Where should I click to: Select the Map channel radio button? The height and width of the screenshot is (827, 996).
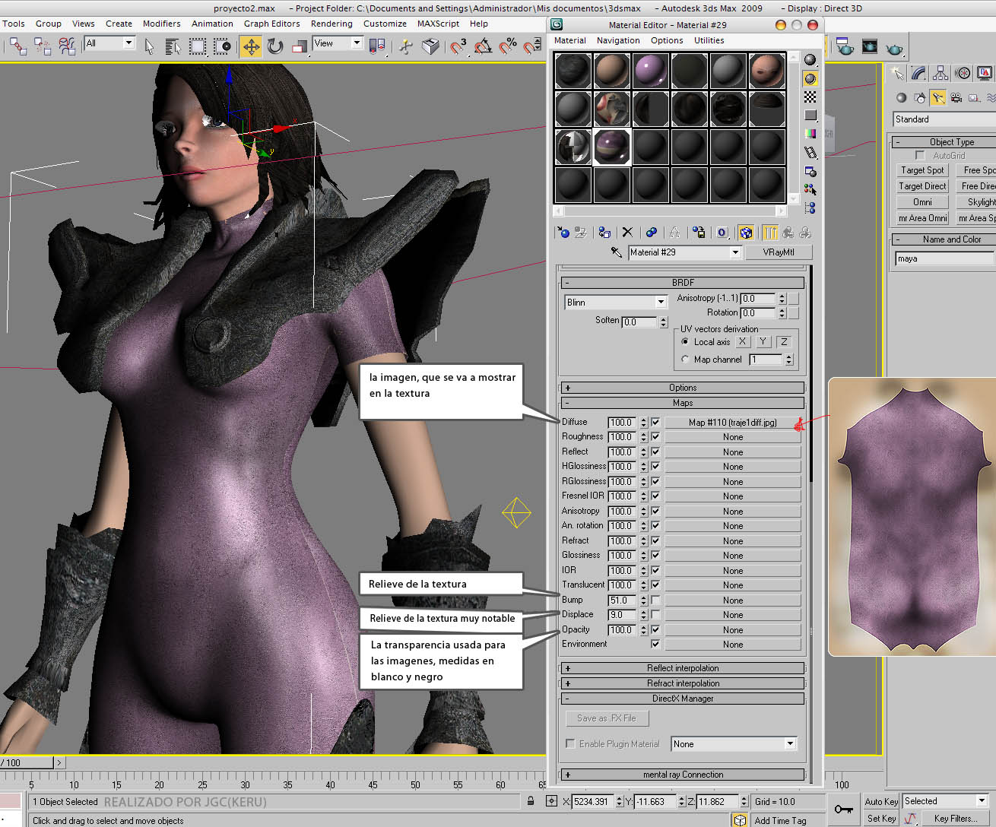pyautogui.click(x=685, y=360)
